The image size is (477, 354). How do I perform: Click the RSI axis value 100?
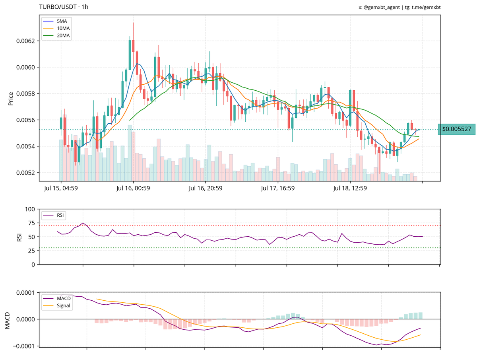point(30,209)
